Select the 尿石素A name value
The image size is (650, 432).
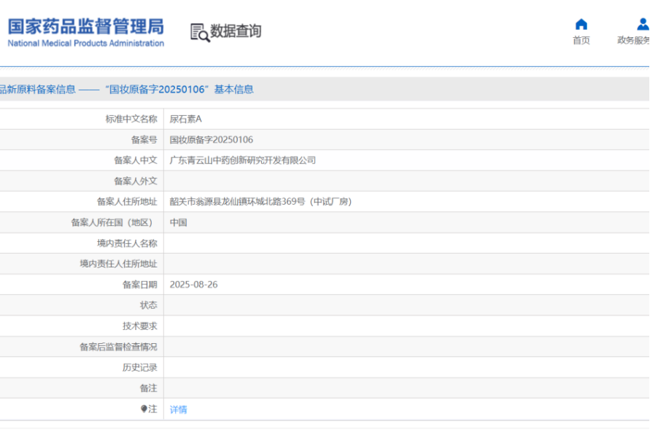[186, 119]
